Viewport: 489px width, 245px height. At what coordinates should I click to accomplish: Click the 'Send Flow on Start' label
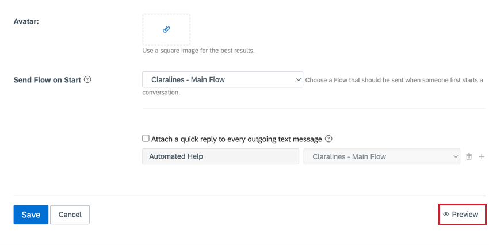coord(47,80)
